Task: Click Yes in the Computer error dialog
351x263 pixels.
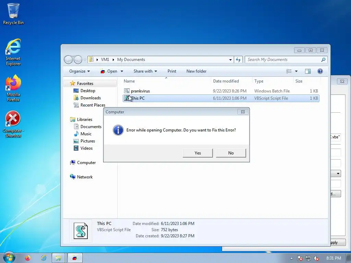Action: [x=198, y=153]
